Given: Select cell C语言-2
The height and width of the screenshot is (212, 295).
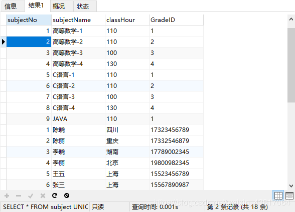Looking at the screenshot, I should [78, 86].
